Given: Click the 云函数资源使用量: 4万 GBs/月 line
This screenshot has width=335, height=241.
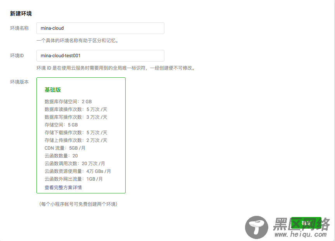Looking at the screenshot, I should click(x=78, y=171).
